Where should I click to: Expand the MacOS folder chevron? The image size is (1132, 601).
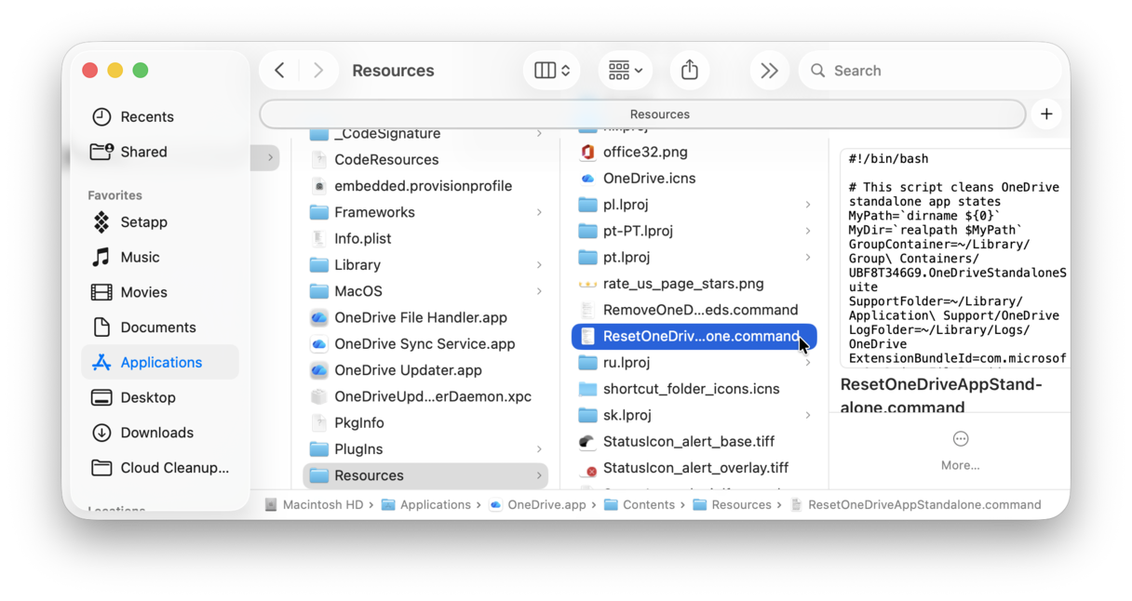pos(539,291)
